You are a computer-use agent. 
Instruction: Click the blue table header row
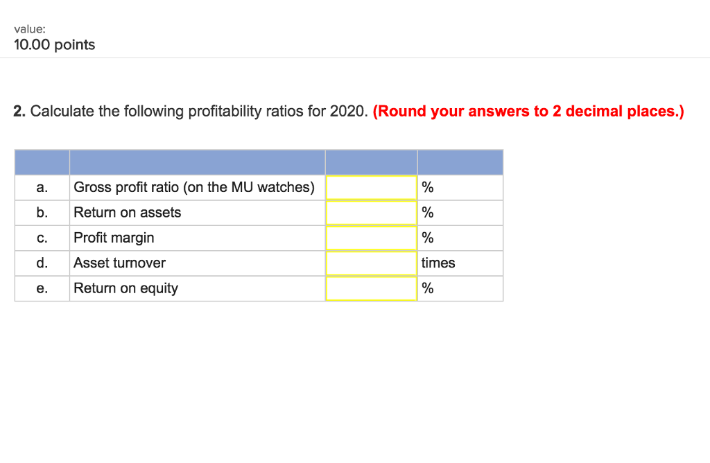(259, 161)
